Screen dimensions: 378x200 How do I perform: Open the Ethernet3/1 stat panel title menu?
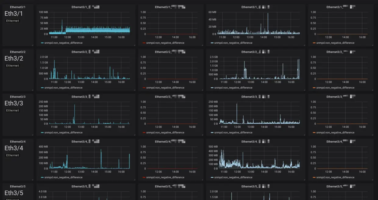coord(18,7)
